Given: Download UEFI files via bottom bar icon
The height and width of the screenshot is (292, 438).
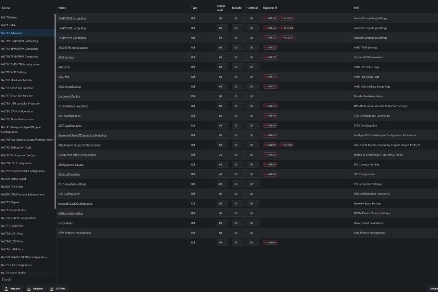Looking at the screenshot, I should tap(57, 289).
